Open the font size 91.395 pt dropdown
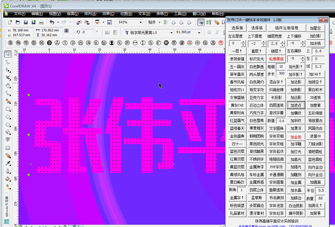The image size is (335, 227). [x=199, y=33]
